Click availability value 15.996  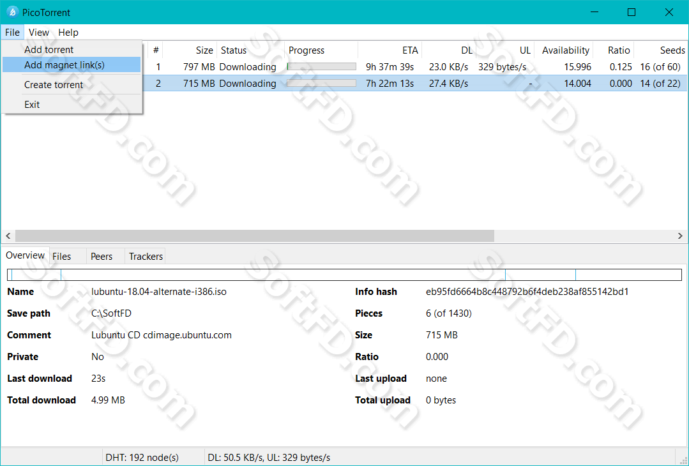[577, 67]
